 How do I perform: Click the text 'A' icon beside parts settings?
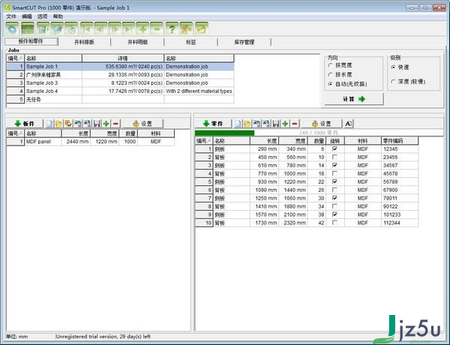coord(349,124)
